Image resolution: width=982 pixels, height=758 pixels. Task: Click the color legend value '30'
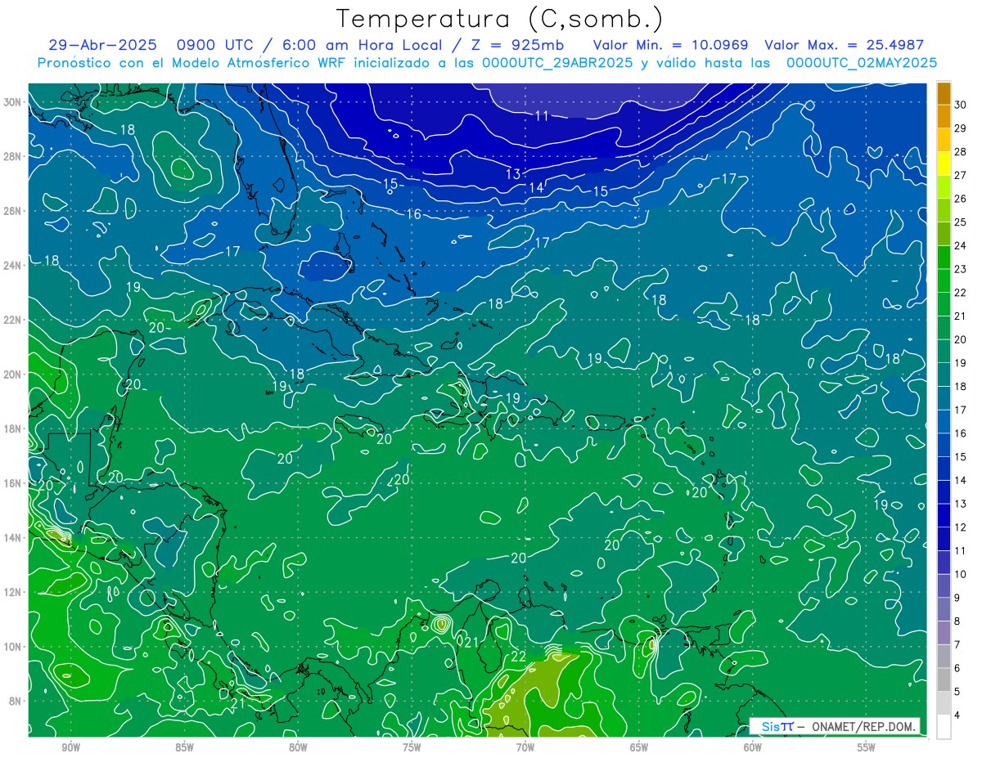coord(960,104)
